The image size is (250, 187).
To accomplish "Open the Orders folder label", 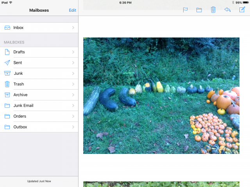I will (20, 116).
